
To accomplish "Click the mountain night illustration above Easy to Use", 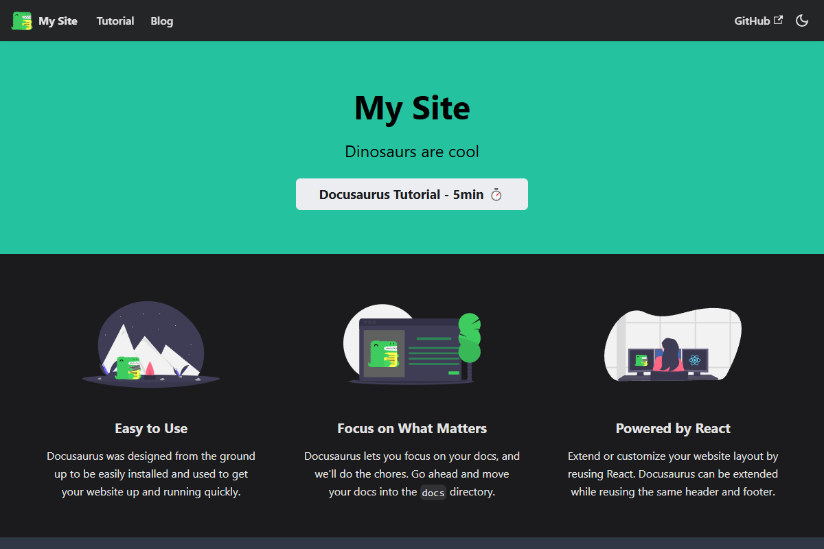I will (151, 343).
